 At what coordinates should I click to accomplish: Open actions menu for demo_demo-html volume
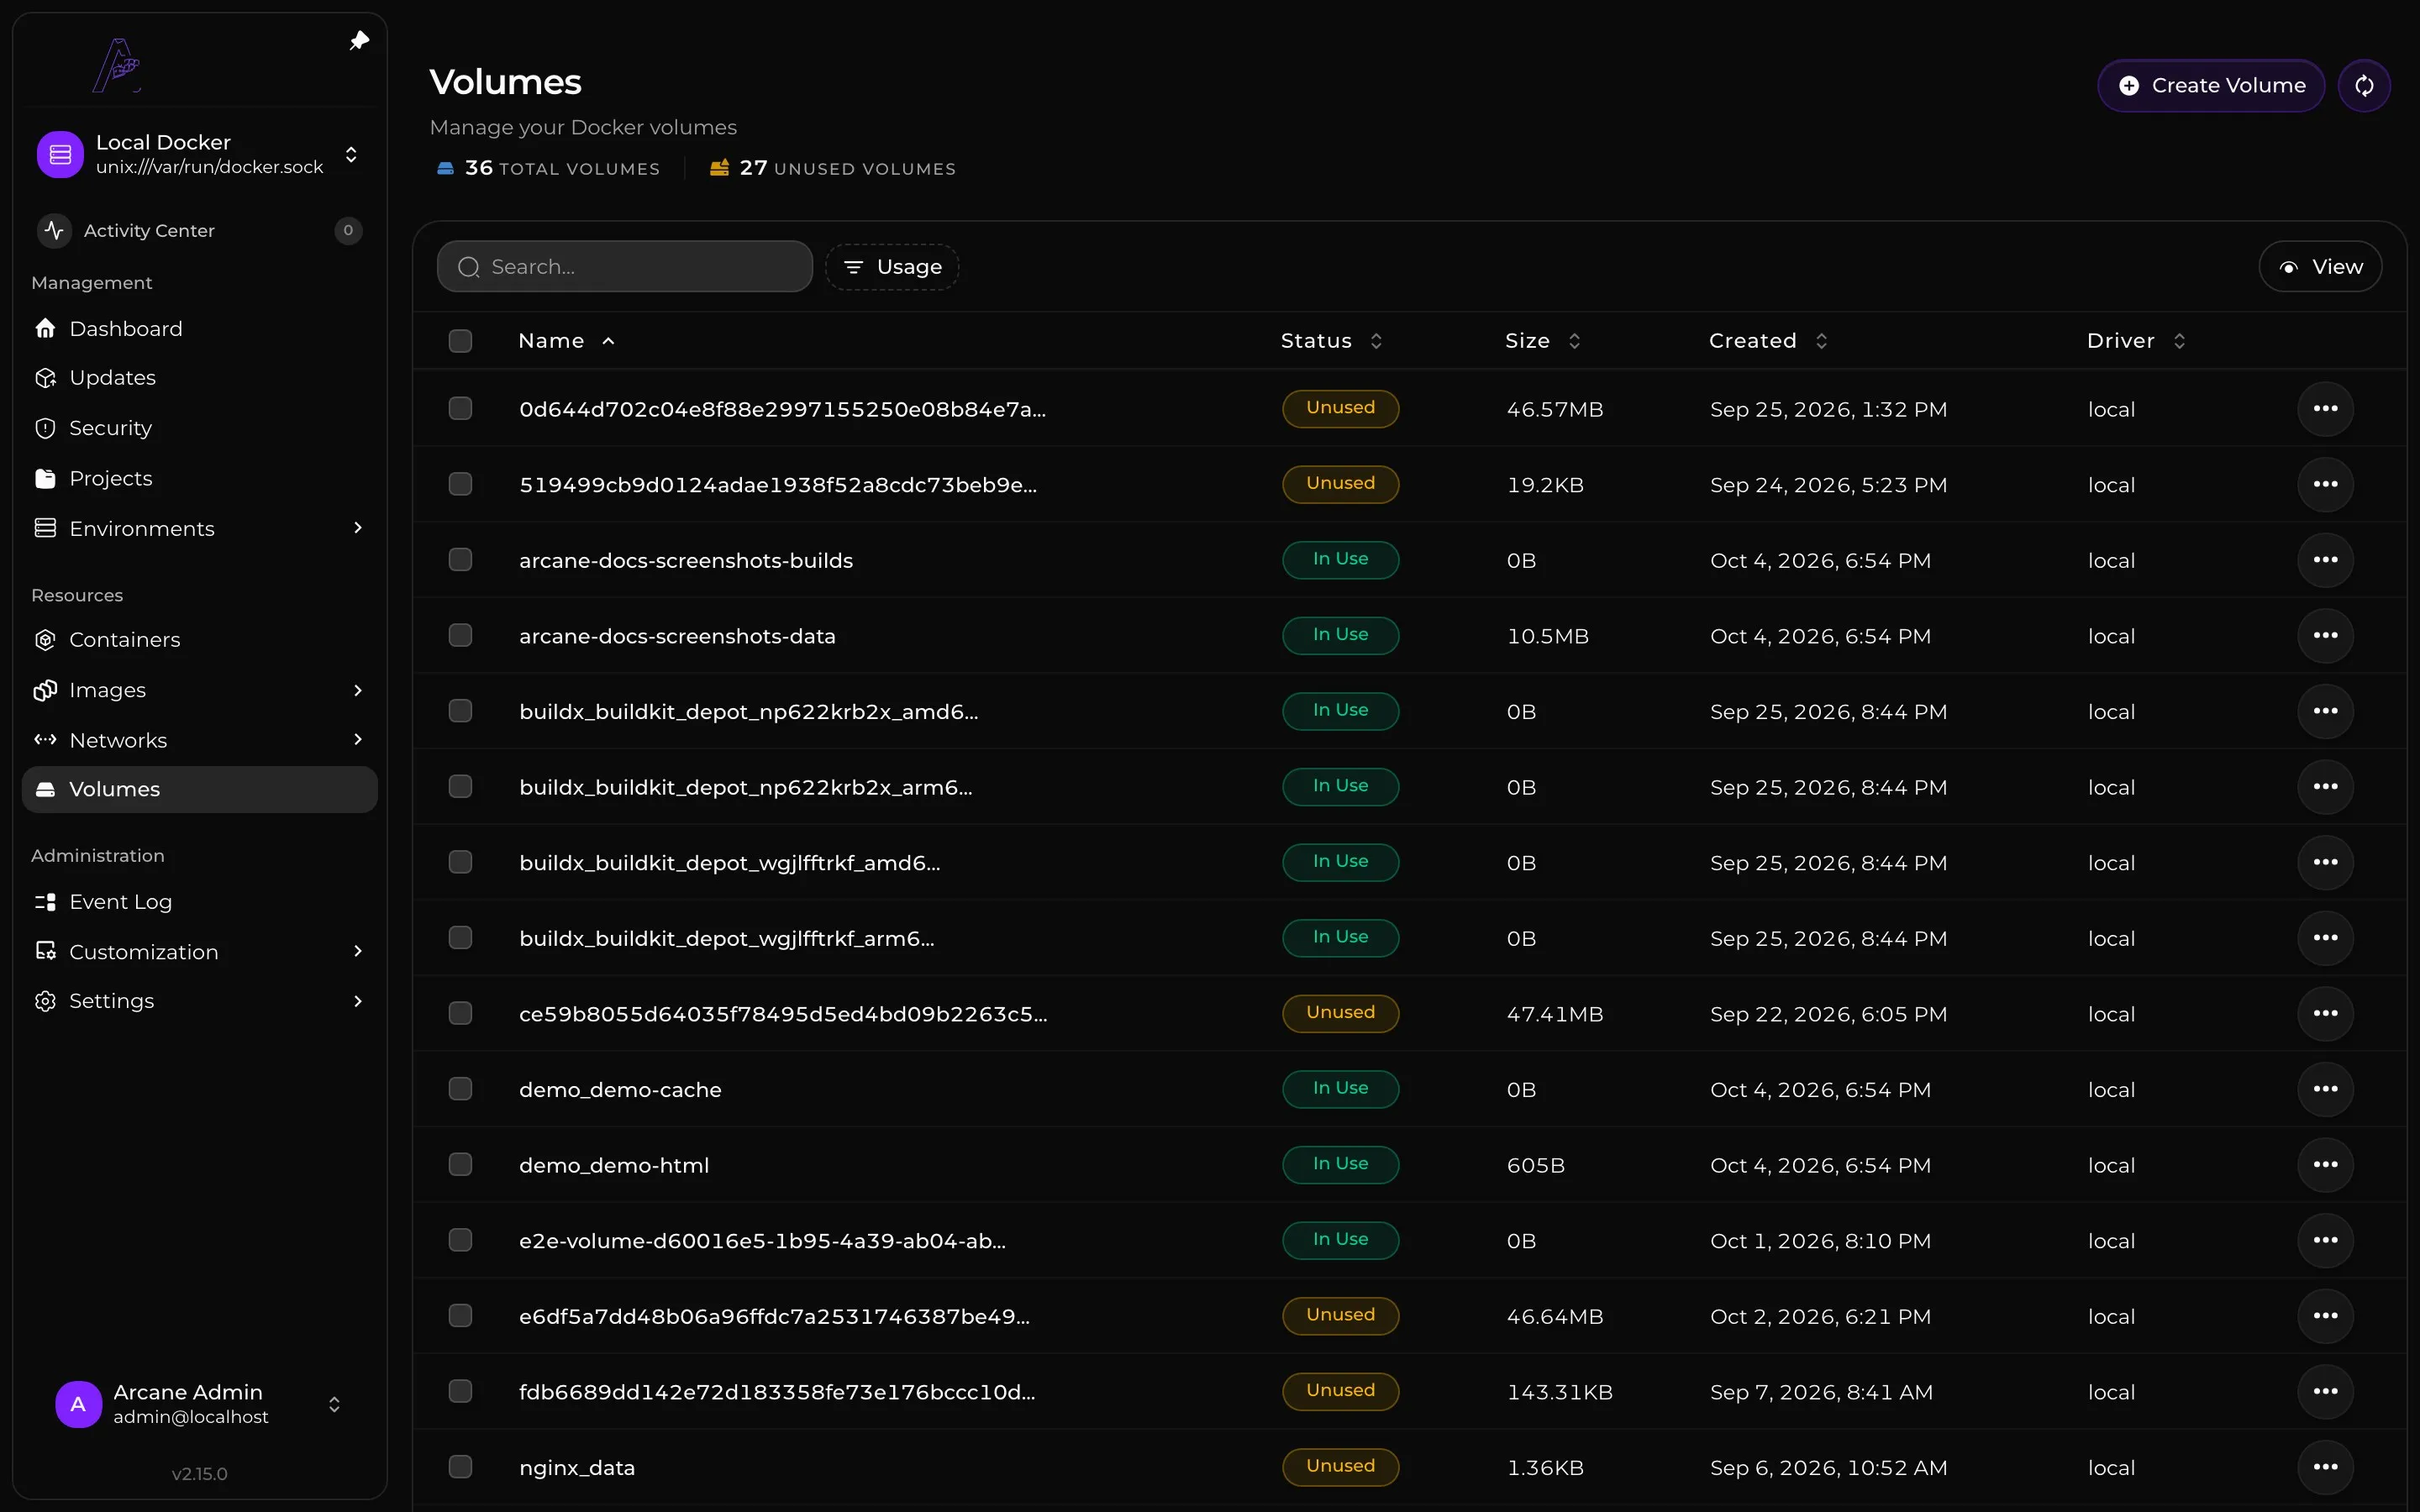[2325, 1165]
